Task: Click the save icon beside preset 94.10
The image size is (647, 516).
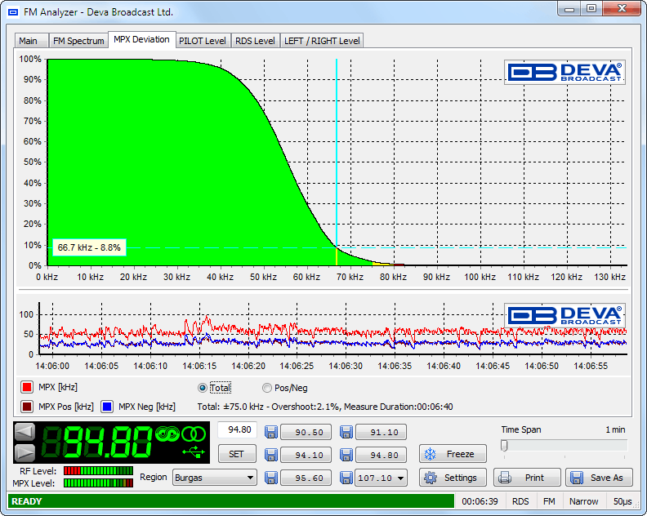Action: click(271, 455)
